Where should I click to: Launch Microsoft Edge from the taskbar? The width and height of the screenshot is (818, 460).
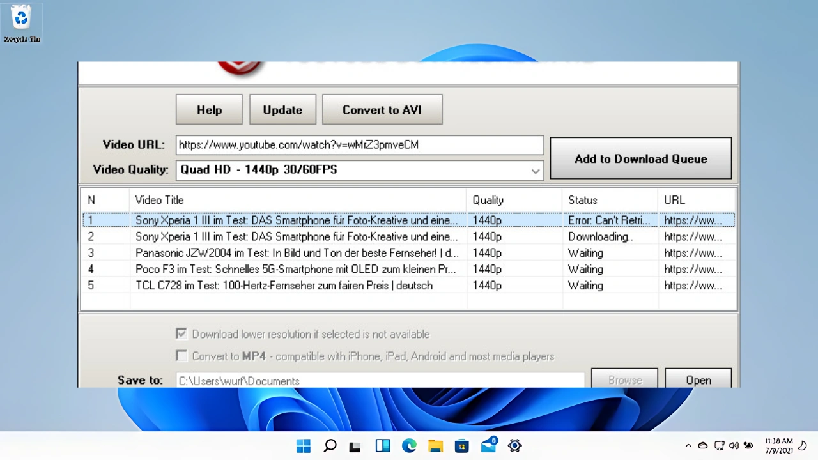point(409,446)
